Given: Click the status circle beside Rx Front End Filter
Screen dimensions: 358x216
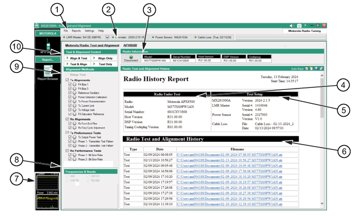Looking at the screenshot, I should click(74, 123).
